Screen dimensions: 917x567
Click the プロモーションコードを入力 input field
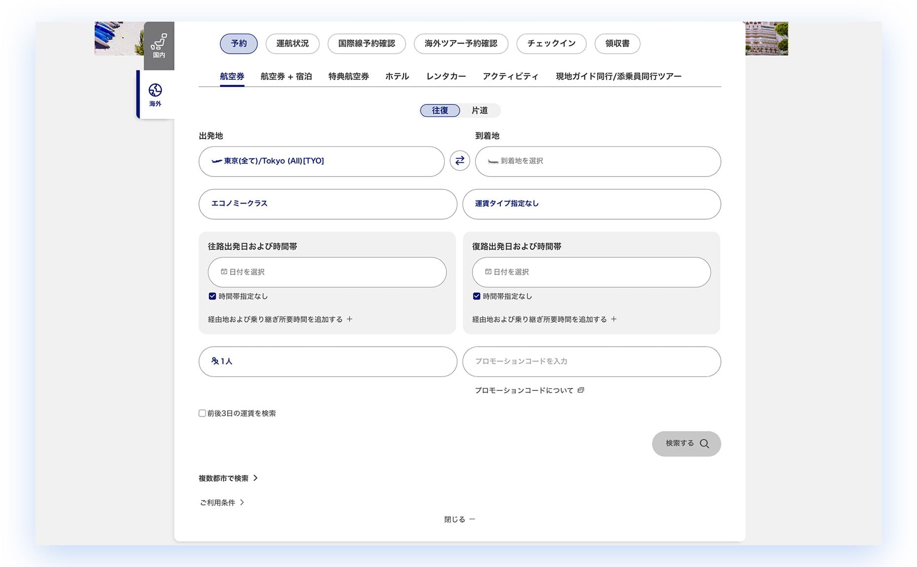(x=591, y=361)
